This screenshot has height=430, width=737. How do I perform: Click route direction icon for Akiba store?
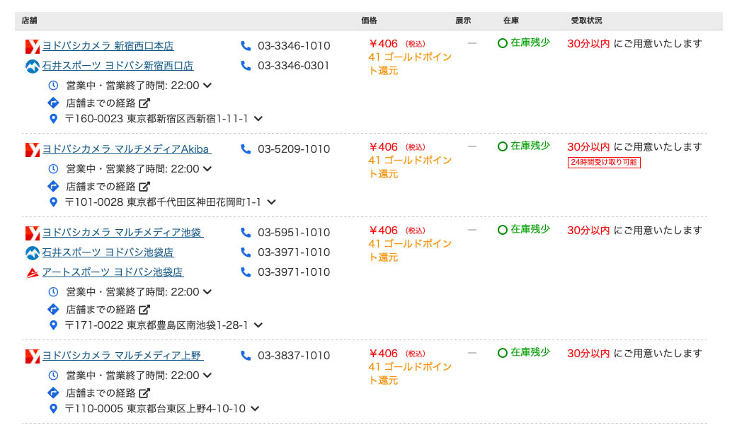(54, 186)
